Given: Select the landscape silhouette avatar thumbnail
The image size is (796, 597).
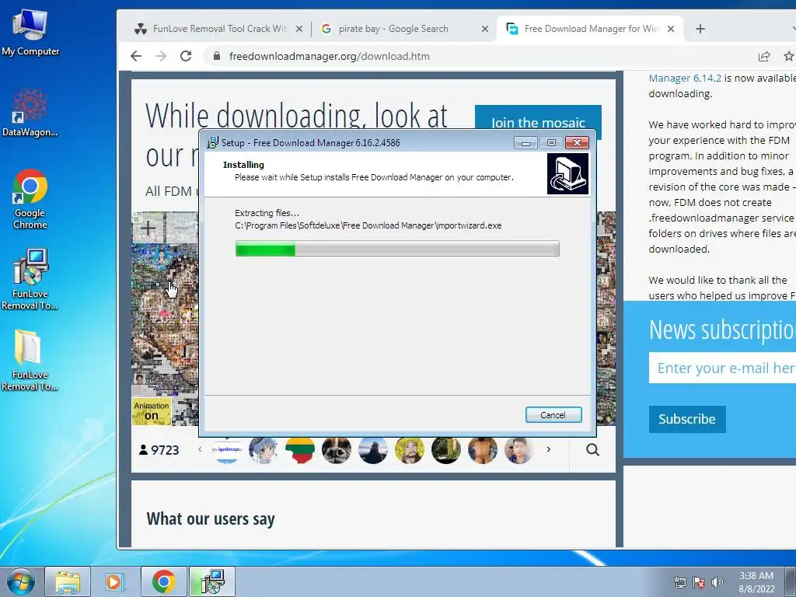Looking at the screenshot, I should 372,450.
